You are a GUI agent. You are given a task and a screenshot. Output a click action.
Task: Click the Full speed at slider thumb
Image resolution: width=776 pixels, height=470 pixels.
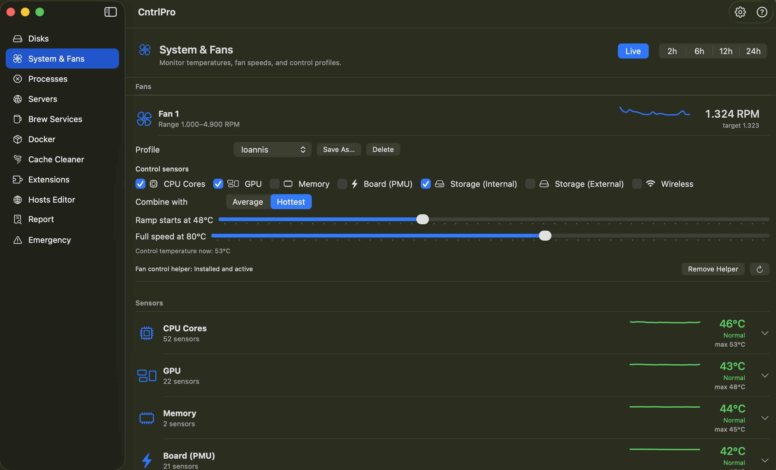545,236
